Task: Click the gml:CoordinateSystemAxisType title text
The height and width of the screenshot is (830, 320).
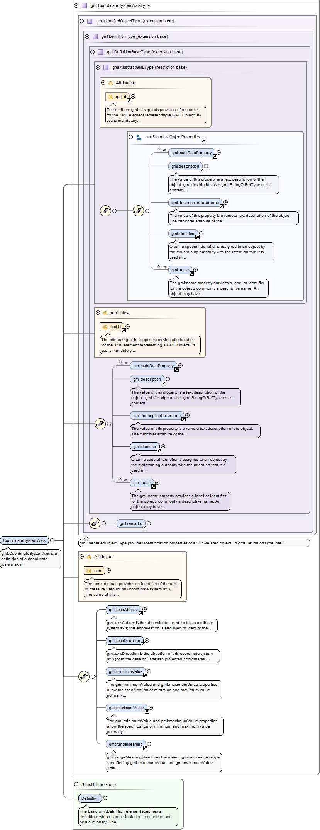Action: coord(120,6)
